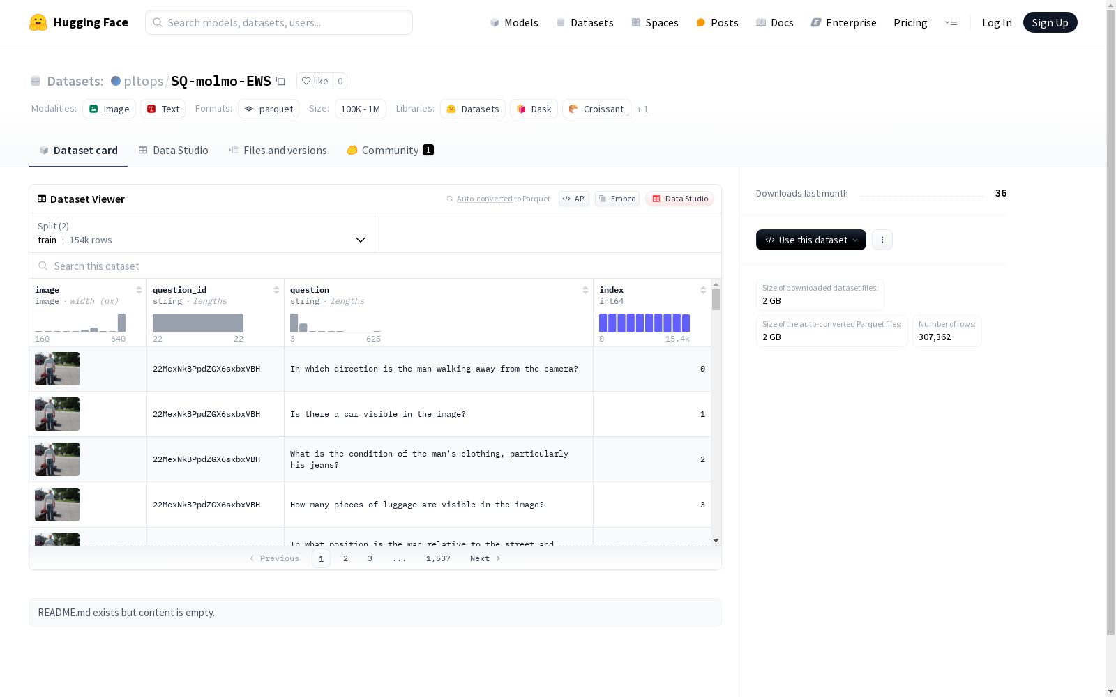Image resolution: width=1116 pixels, height=697 pixels.
Task: Go to the Pricing page
Action: pyautogui.click(x=910, y=22)
